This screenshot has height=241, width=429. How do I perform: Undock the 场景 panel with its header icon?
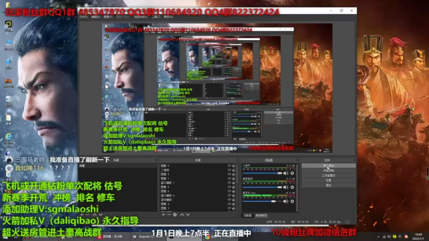pos(156,160)
